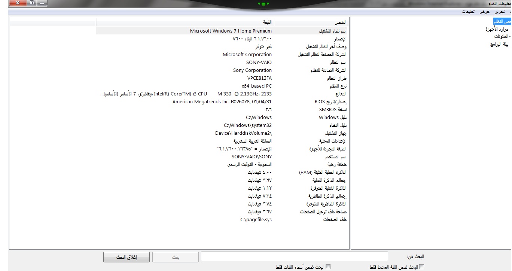Click the American Megatrends BIOS value
The width and height of the screenshot is (512, 271).
click(222, 102)
